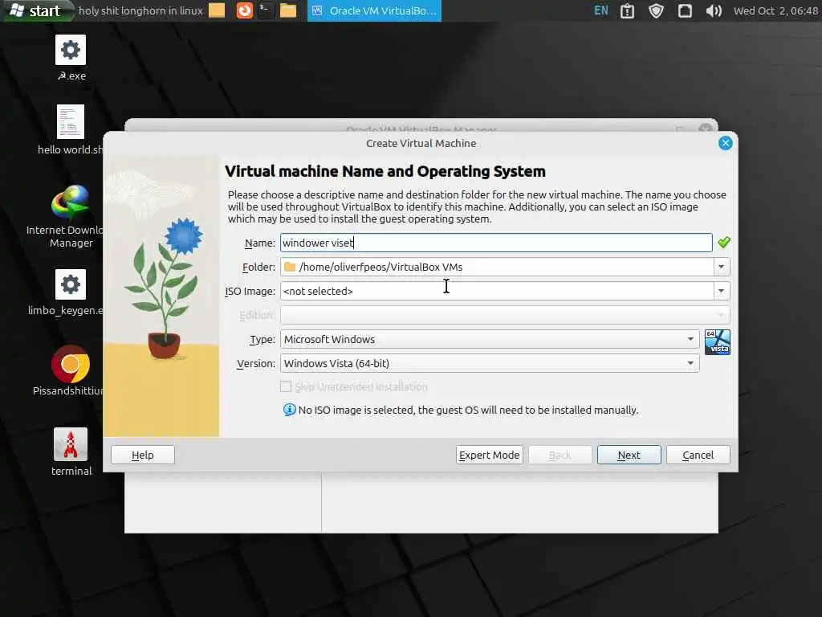This screenshot has width=822, height=617.
Task: Click the folder icon in Folder field
Action: pos(289,267)
